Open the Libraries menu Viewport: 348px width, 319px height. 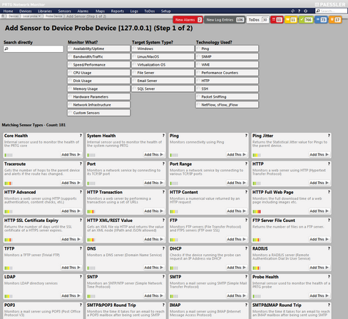[45, 11]
